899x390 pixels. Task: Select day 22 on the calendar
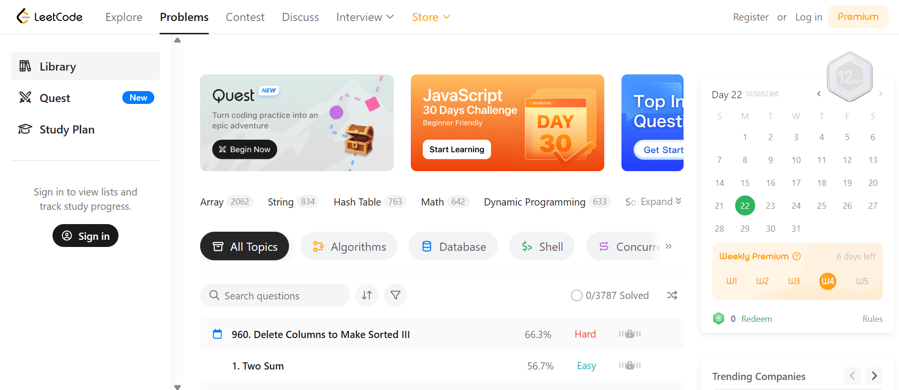tap(745, 205)
